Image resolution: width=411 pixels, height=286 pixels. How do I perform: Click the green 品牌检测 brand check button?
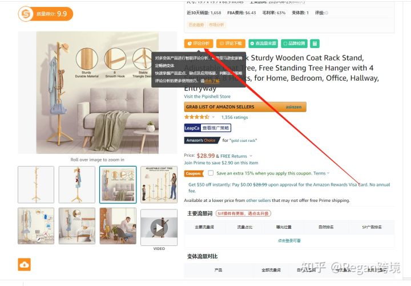click(x=295, y=43)
